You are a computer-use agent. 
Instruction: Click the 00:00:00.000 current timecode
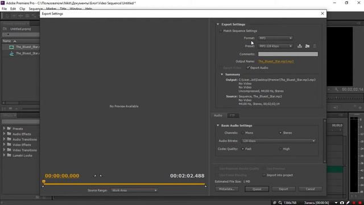[x=62, y=176]
